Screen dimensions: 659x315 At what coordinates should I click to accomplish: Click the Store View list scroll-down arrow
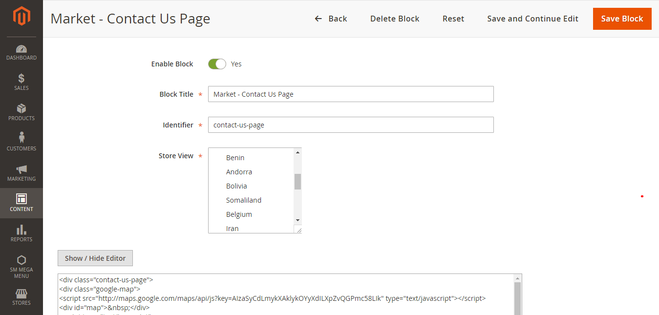pyautogui.click(x=298, y=221)
